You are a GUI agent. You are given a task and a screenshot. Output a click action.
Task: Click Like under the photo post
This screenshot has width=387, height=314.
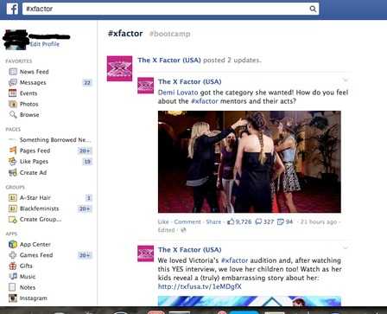(163, 221)
